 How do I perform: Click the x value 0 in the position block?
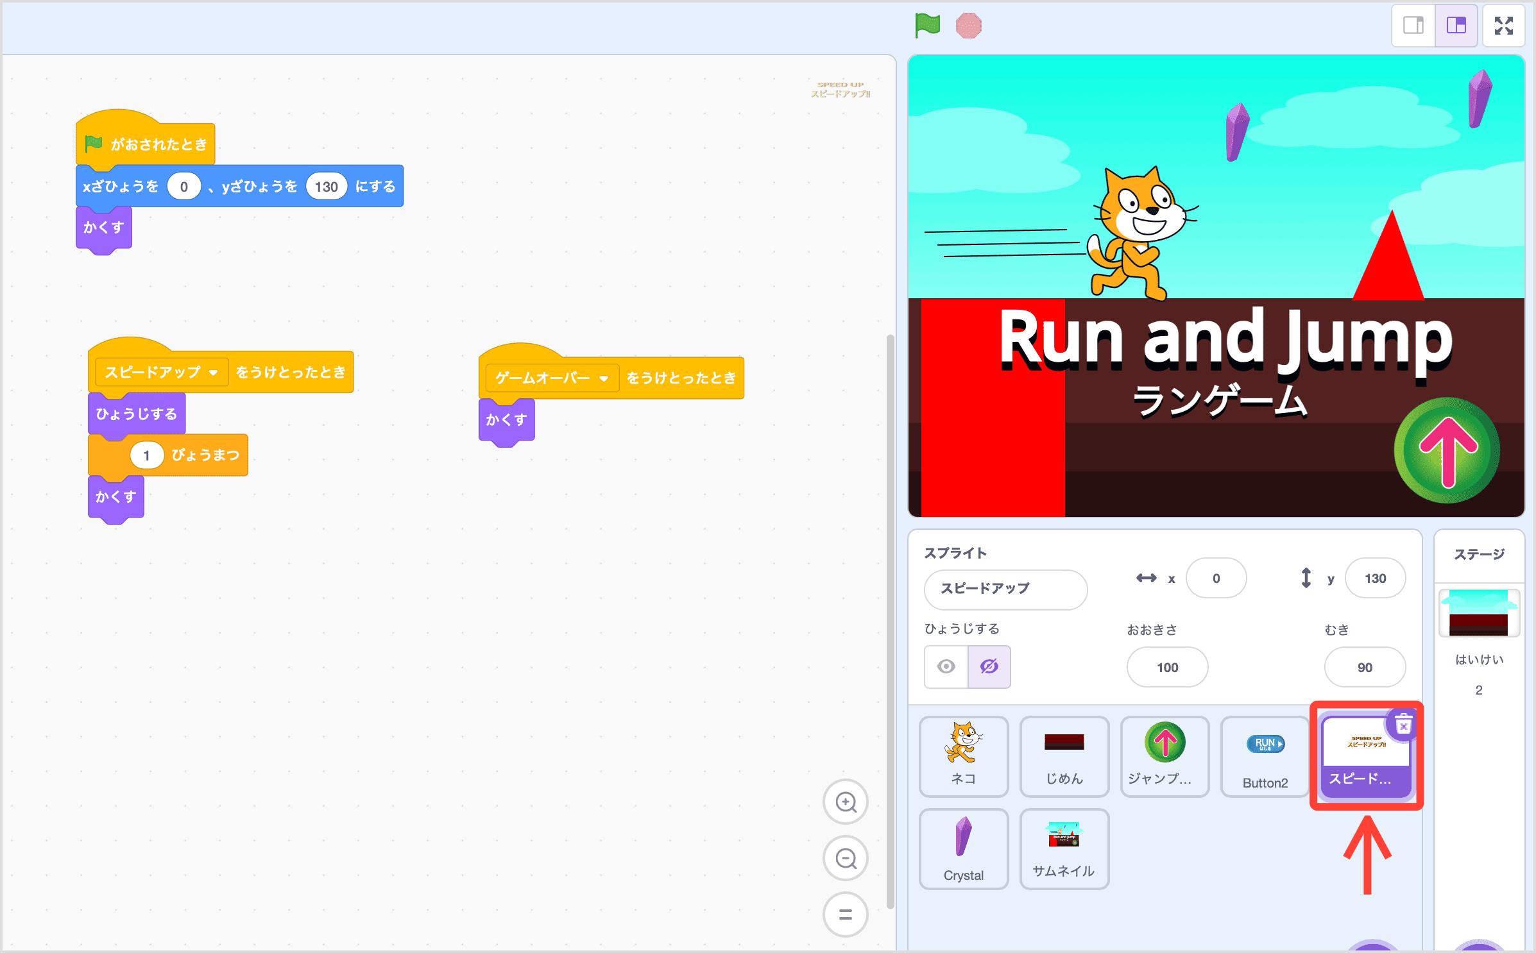point(184,187)
